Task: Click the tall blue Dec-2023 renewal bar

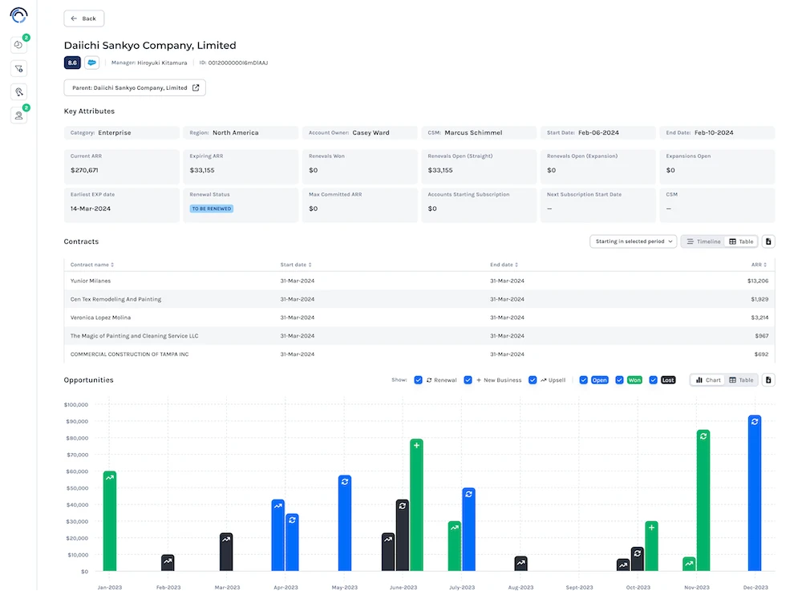Action: pyautogui.click(x=754, y=493)
